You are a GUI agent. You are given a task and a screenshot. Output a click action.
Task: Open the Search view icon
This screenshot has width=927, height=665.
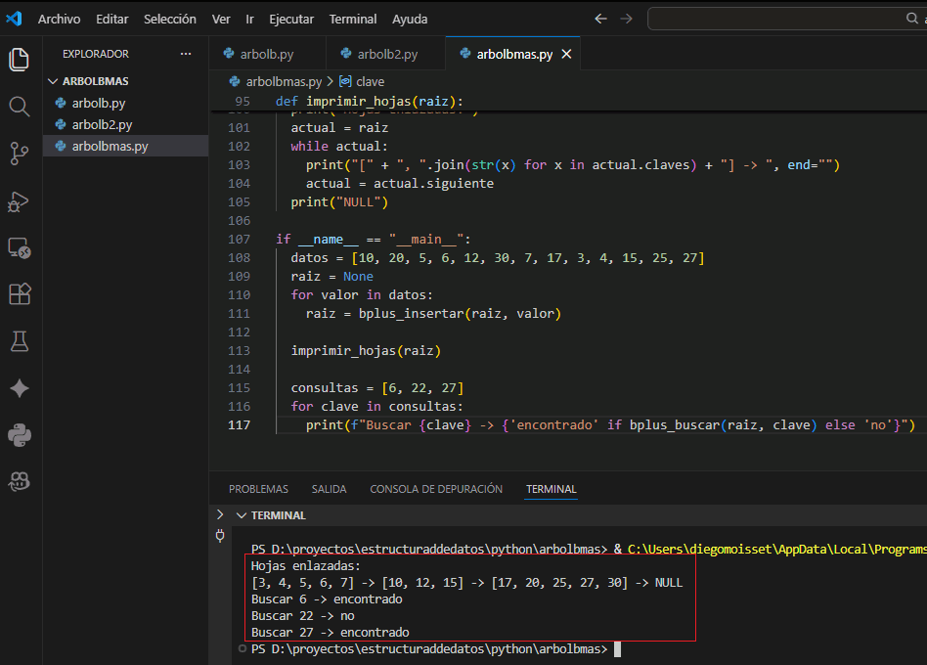pos(19,106)
